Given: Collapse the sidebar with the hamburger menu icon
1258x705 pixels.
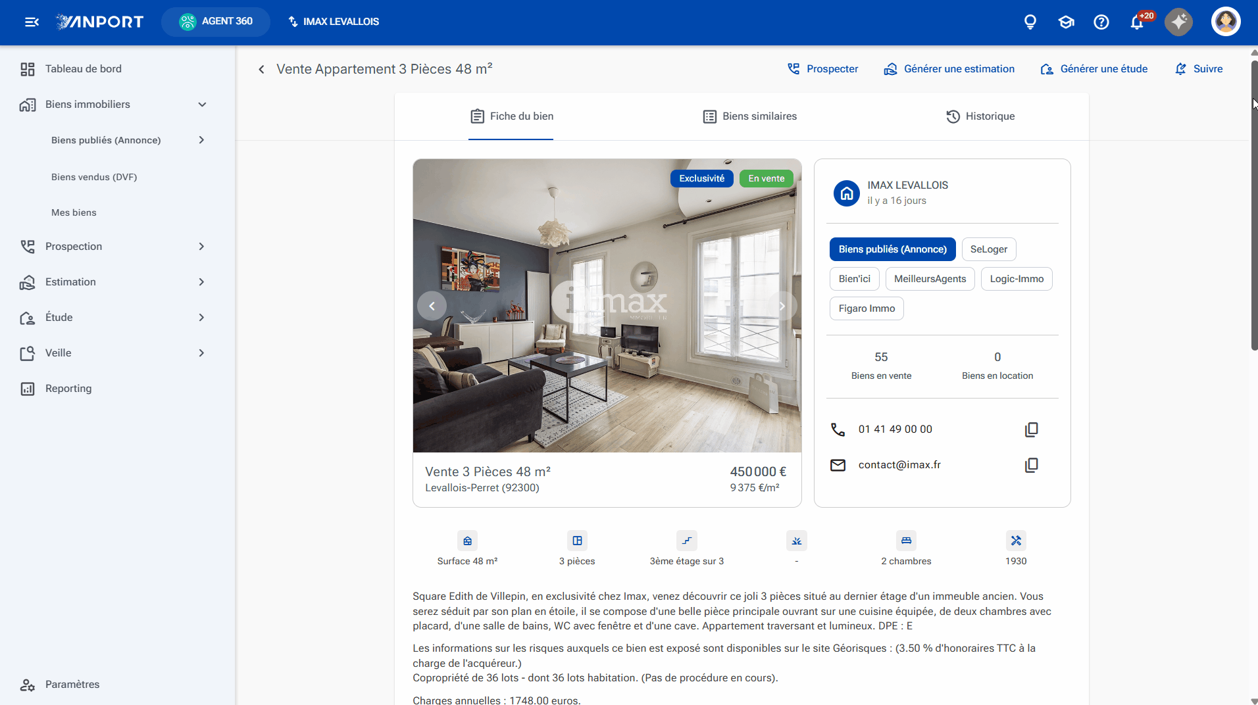Looking at the screenshot, I should [x=32, y=22].
